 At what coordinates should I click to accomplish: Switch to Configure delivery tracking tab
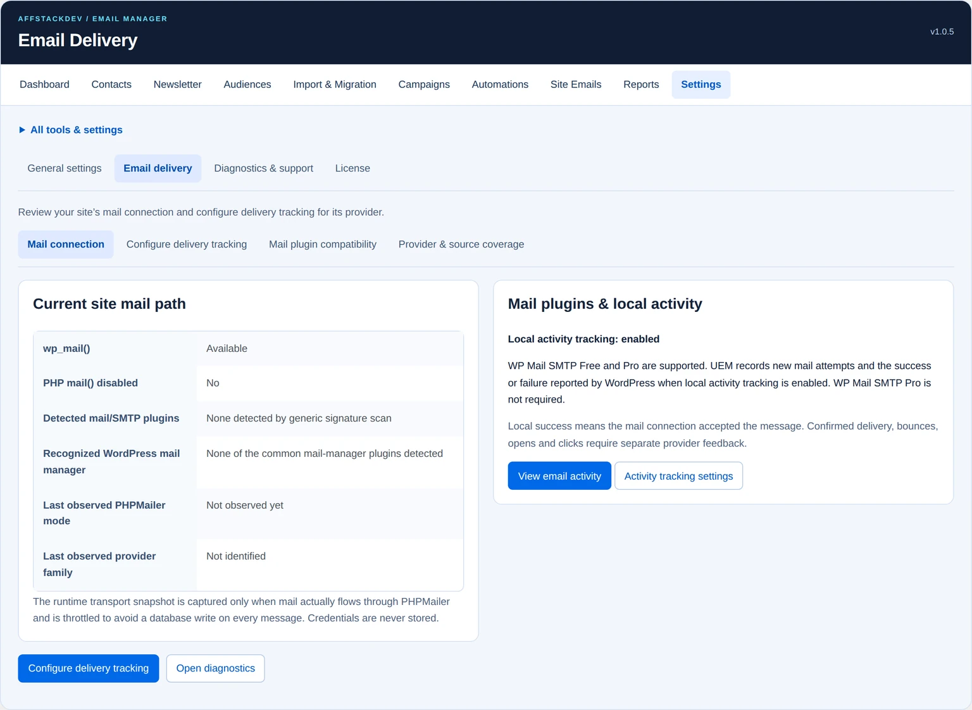click(187, 244)
